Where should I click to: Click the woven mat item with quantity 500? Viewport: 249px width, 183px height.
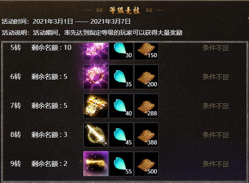146,164
